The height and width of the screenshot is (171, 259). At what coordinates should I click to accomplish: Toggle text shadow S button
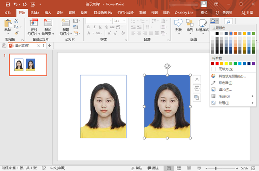tap(106, 27)
